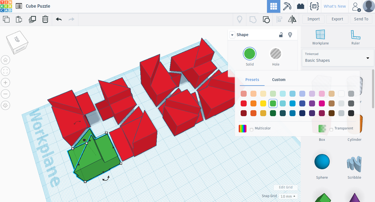Click the Import button
This screenshot has height=202, width=375.
(x=313, y=19)
